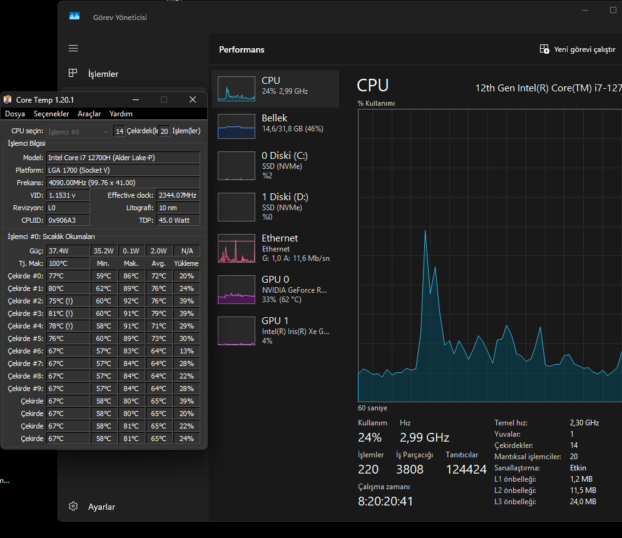622x538 pixels.
Task: Click the Güç value 37.4W
Action: click(x=68, y=251)
